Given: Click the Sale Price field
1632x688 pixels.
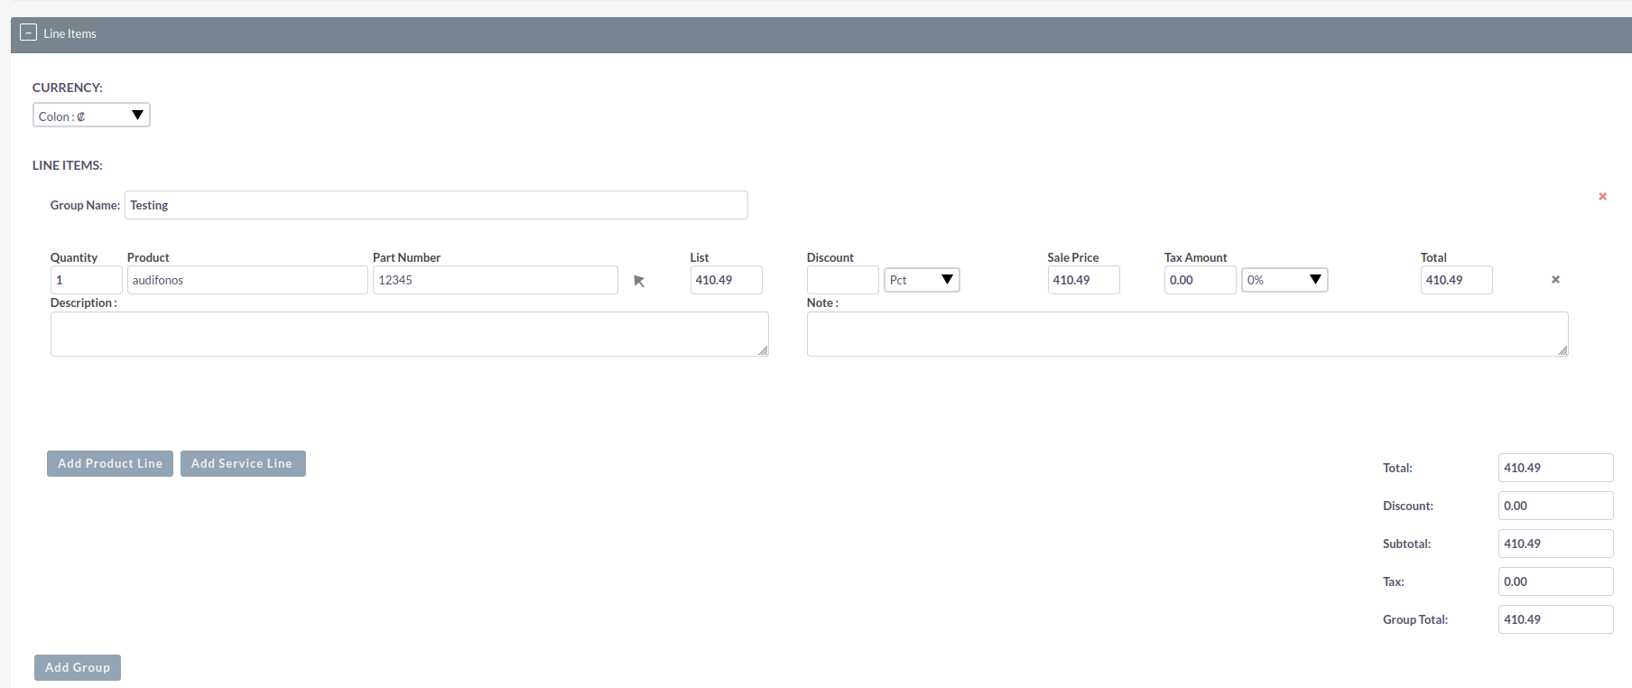Looking at the screenshot, I should tap(1083, 280).
